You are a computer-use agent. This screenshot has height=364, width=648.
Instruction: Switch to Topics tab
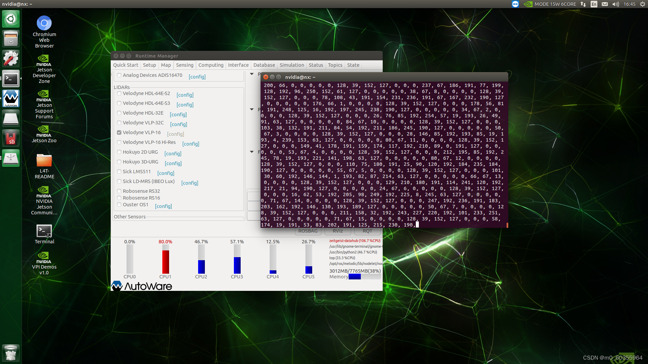click(x=335, y=65)
